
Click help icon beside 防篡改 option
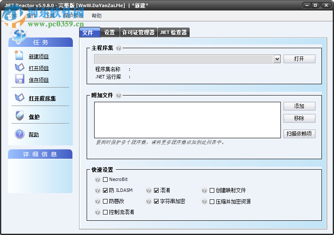click(98, 201)
